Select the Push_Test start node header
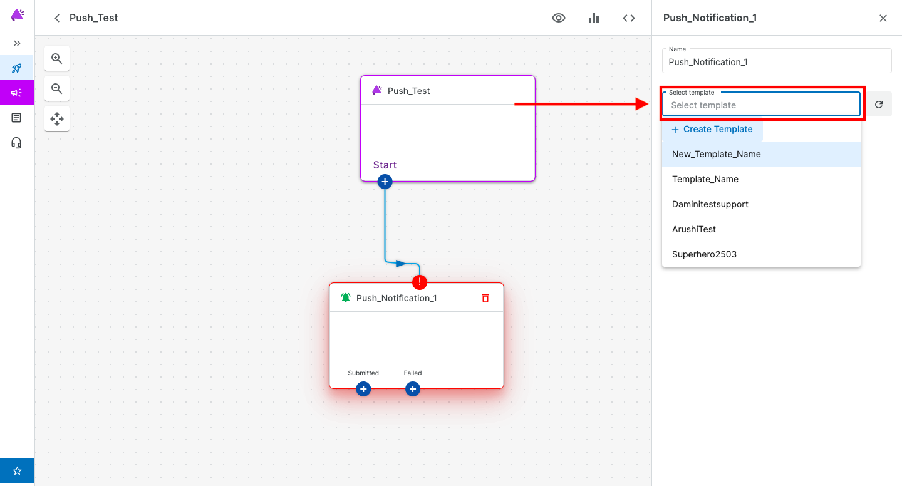Image resolution: width=902 pixels, height=486 pixels. tap(448, 90)
